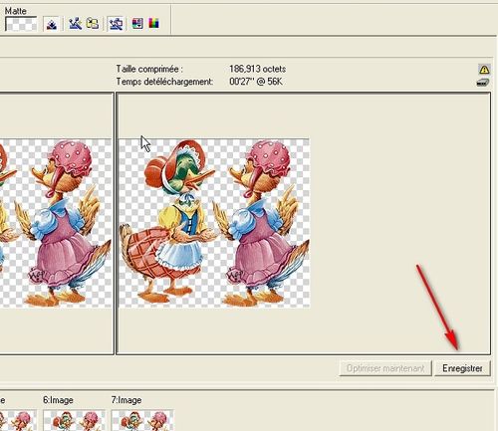
Task: Open the color palette icon with the dropdown arrow
Action: (137, 23)
